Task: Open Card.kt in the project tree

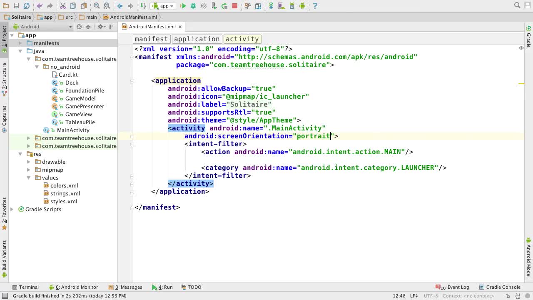Action: [x=65, y=75]
